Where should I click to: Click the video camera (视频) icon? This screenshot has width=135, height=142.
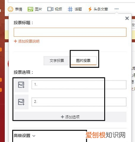tap(50, 9)
